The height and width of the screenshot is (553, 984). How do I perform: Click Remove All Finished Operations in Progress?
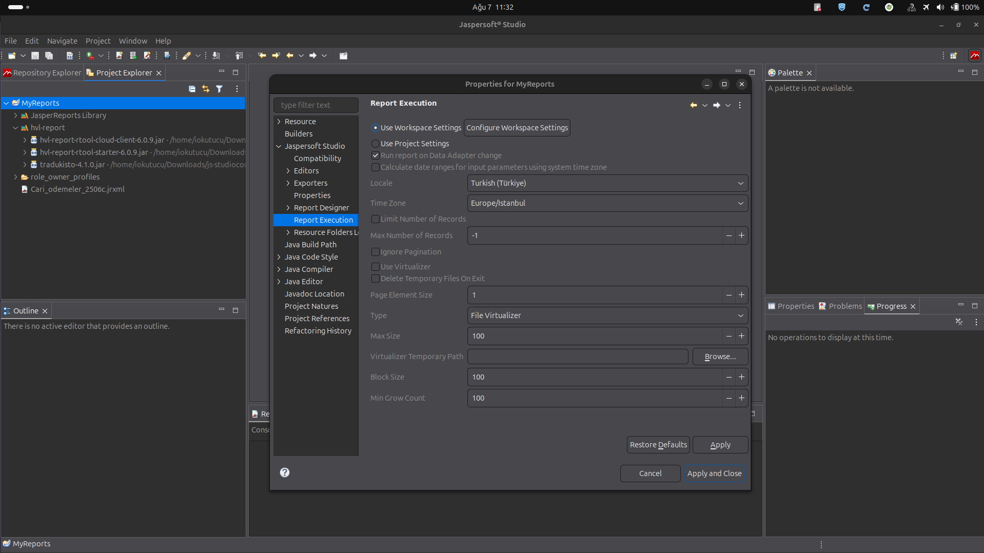(959, 322)
